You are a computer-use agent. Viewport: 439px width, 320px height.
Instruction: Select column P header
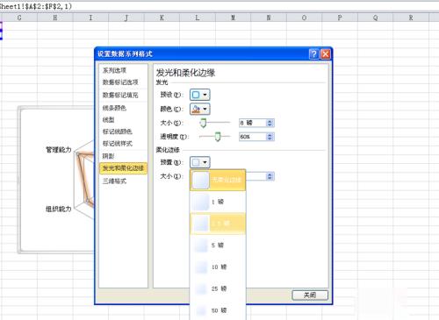pyautogui.click(x=340, y=18)
